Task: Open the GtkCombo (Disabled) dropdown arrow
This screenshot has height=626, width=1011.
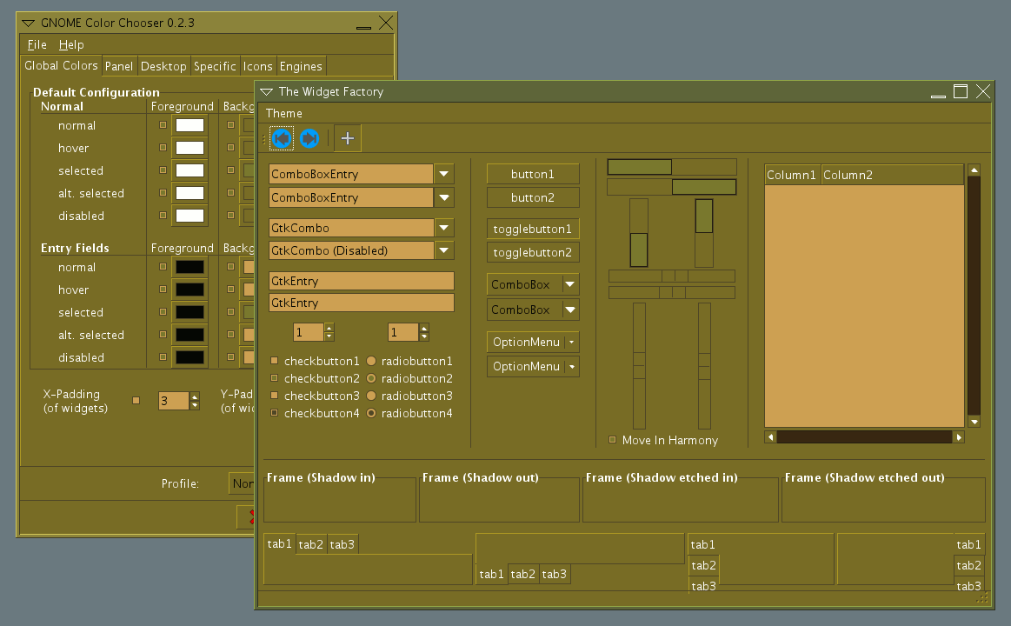Action: point(444,250)
